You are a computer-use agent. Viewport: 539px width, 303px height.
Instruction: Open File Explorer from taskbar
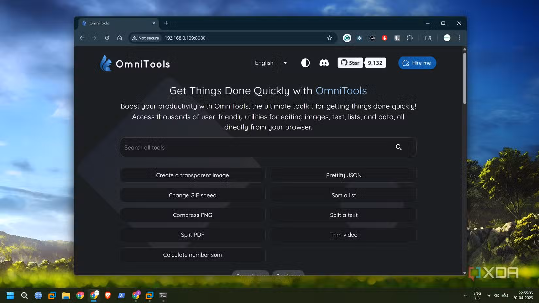[x=66, y=295]
